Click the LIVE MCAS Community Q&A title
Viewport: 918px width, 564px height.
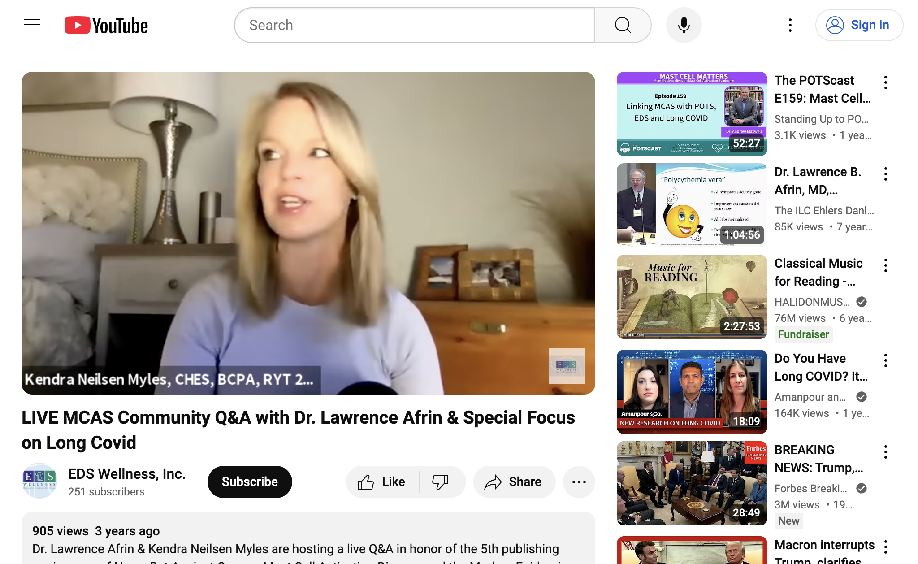point(298,430)
